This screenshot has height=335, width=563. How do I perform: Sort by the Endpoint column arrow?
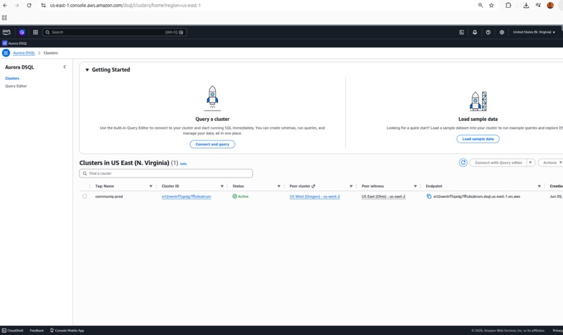(539, 186)
